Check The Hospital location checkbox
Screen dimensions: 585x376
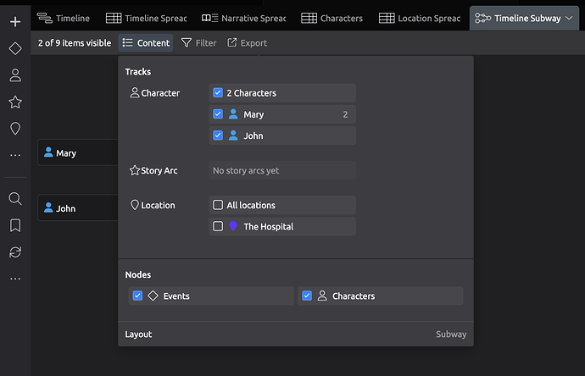218,226
